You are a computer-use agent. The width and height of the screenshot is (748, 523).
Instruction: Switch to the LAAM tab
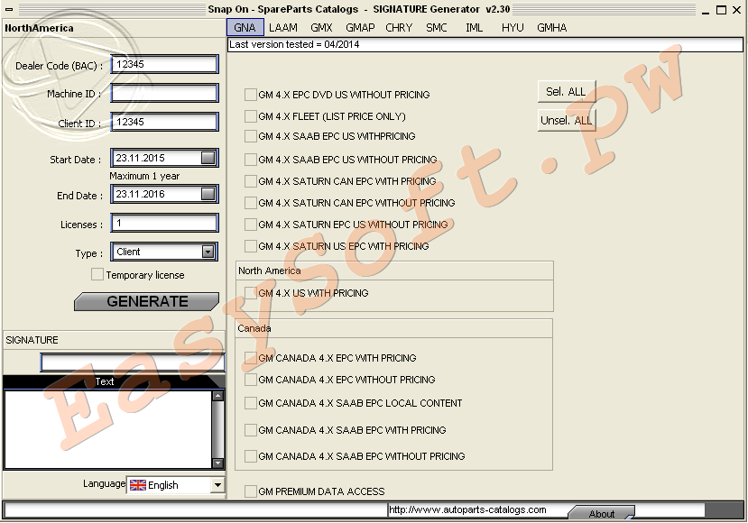point(283,28)
